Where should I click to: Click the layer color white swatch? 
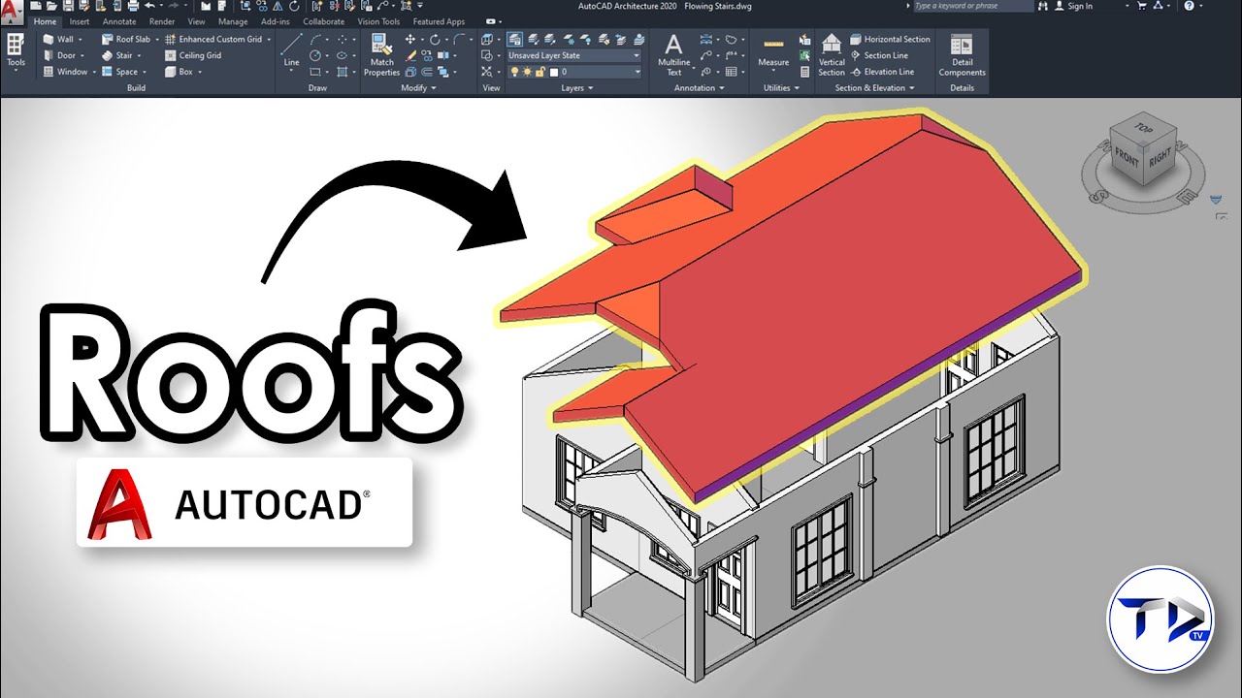(554, 72)
